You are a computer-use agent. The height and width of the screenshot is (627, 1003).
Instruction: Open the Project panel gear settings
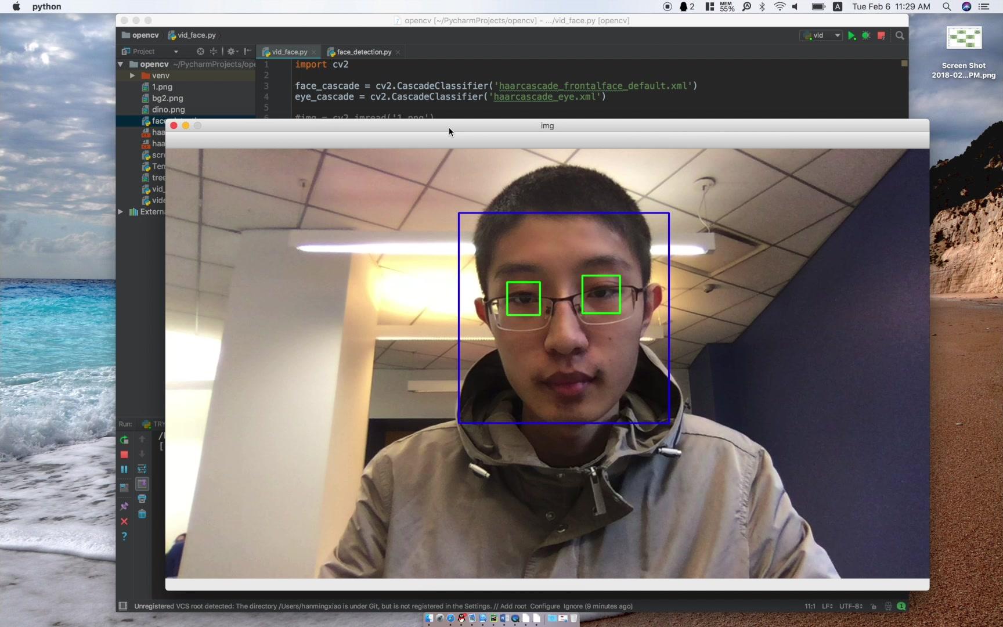click(x=232, y=52)
